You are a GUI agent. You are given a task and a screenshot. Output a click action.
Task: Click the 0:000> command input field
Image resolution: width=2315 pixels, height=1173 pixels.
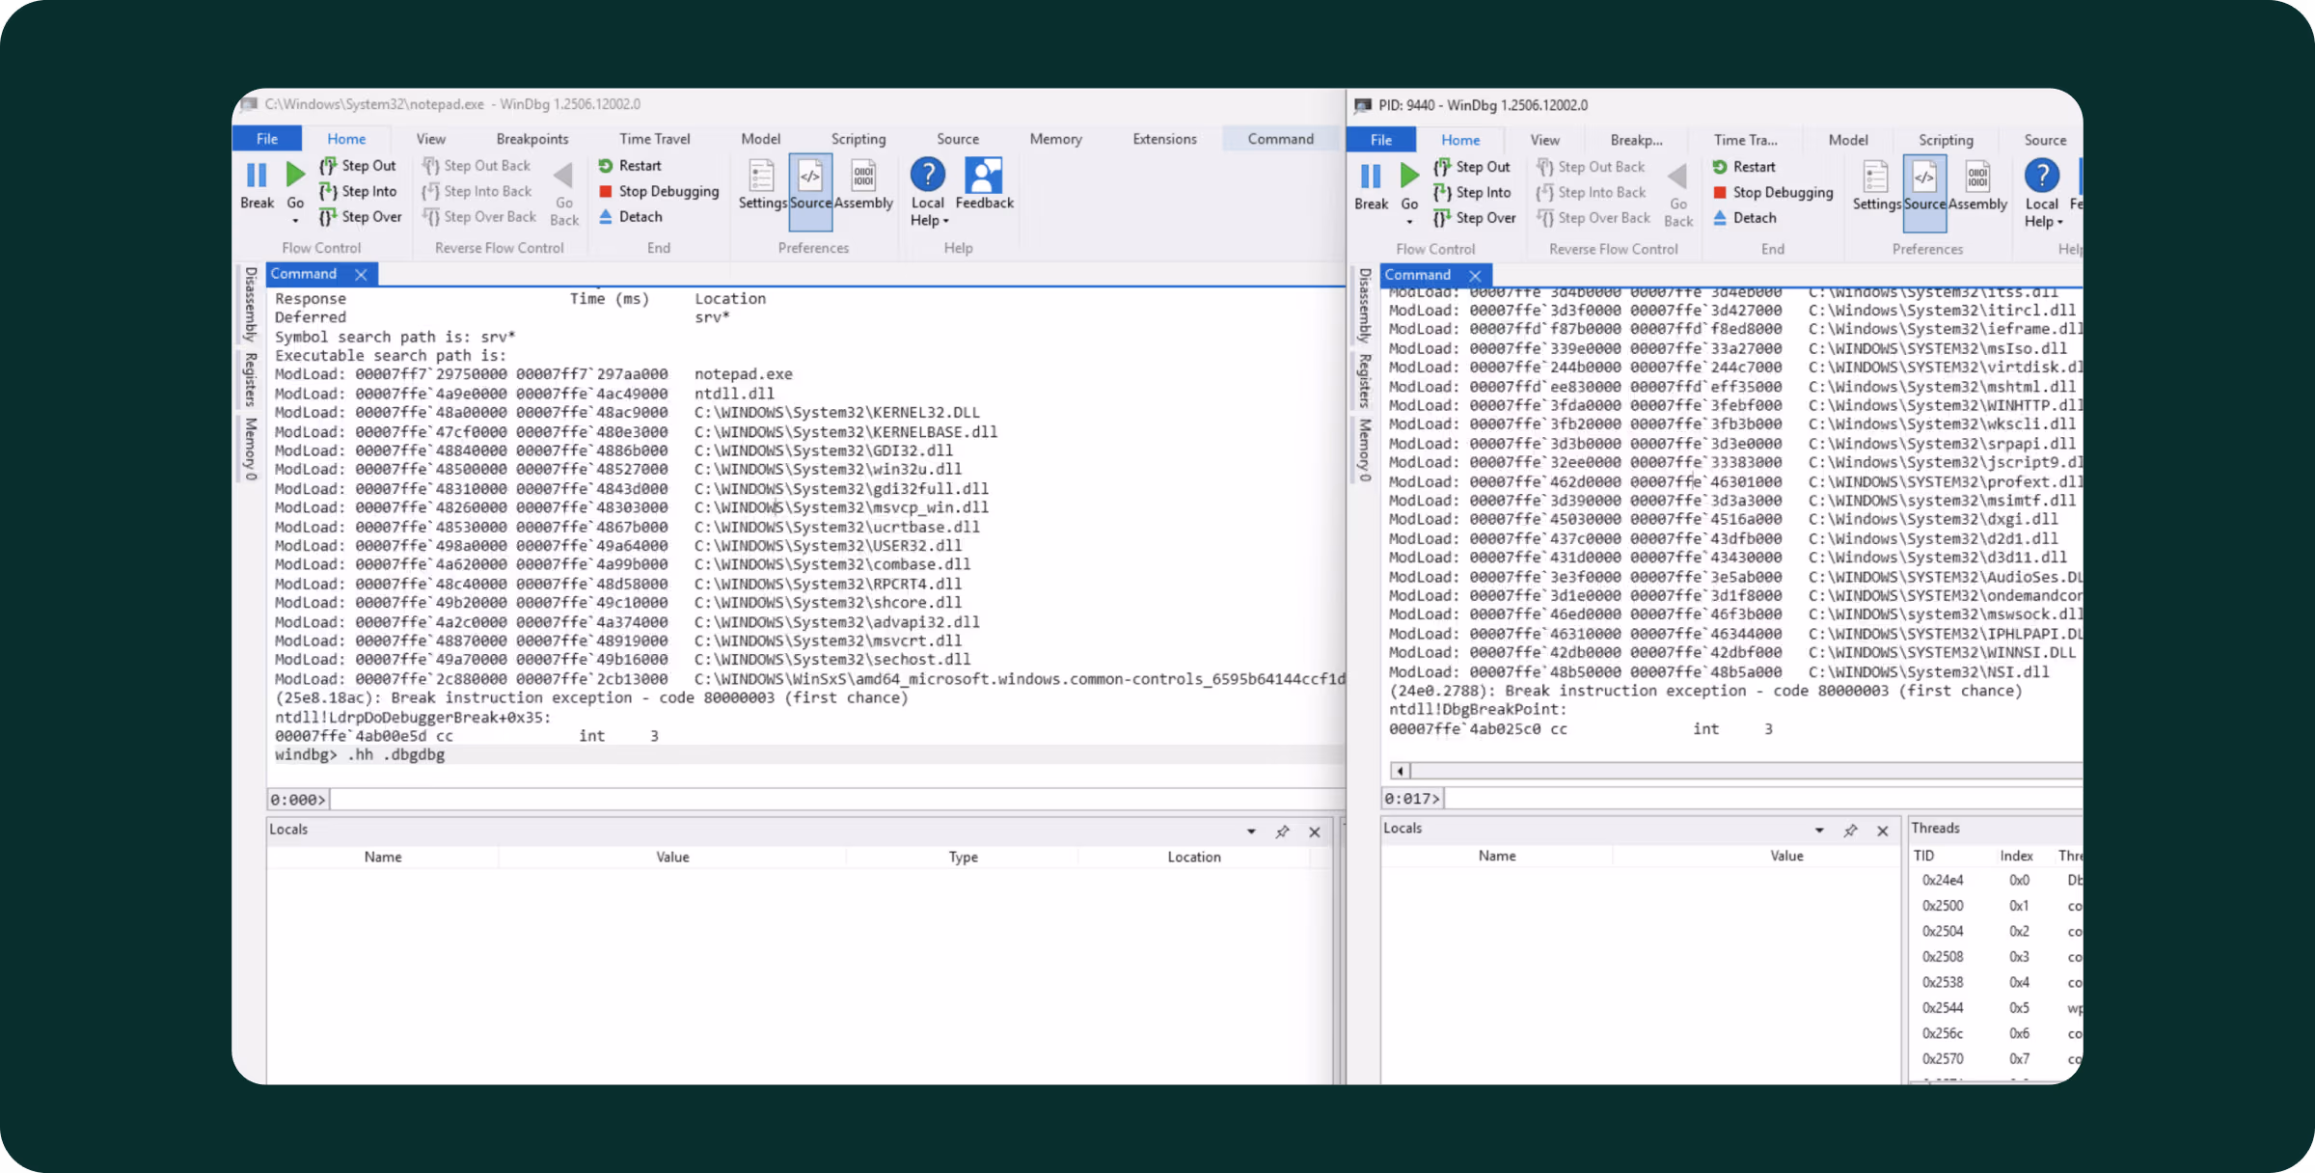pos(830,800)
